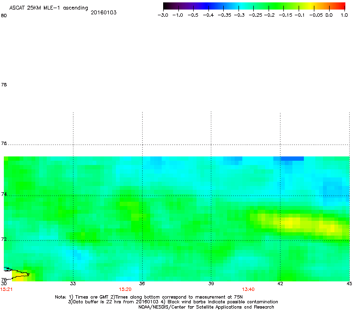The image size is (353, 310).
Task: Click the title text 'ASCAT 25KM MLE-1 ascending'
Action: point(49,8)
